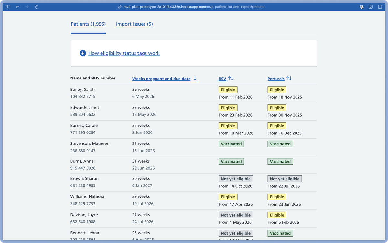Click From 10 Mar 2026 text
The height and width of the screenshot is (243, 388).
point(236,133)
